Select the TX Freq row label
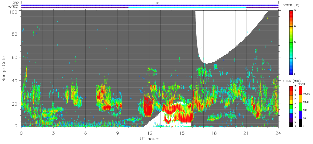Viewport: 313px width, 144px height. coord(14,8)
